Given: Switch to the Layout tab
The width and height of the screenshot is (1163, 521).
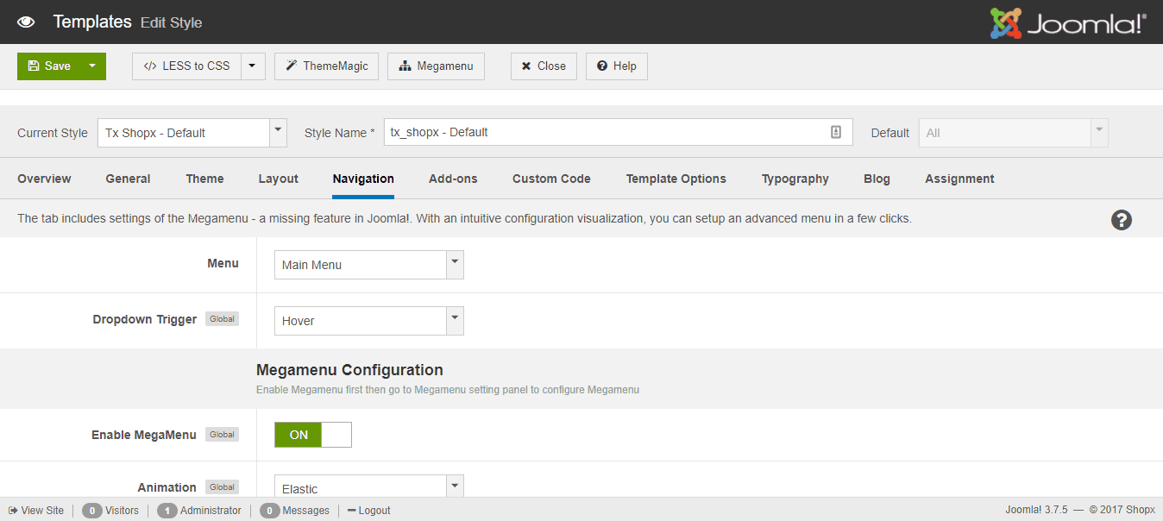Looking at the screenshot, I should tap(278, 179).
